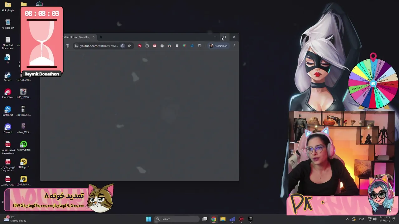399x224 pixels.
Task: Click the blue bar-chart taskbar app
Action: 232,219
